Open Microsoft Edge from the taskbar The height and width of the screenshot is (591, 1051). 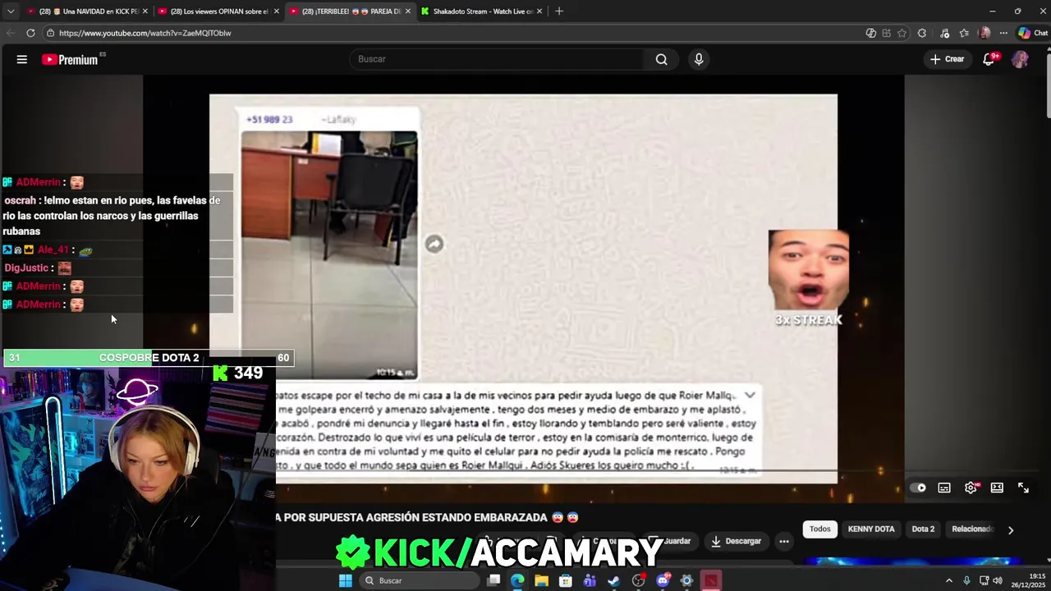[517, 580]
